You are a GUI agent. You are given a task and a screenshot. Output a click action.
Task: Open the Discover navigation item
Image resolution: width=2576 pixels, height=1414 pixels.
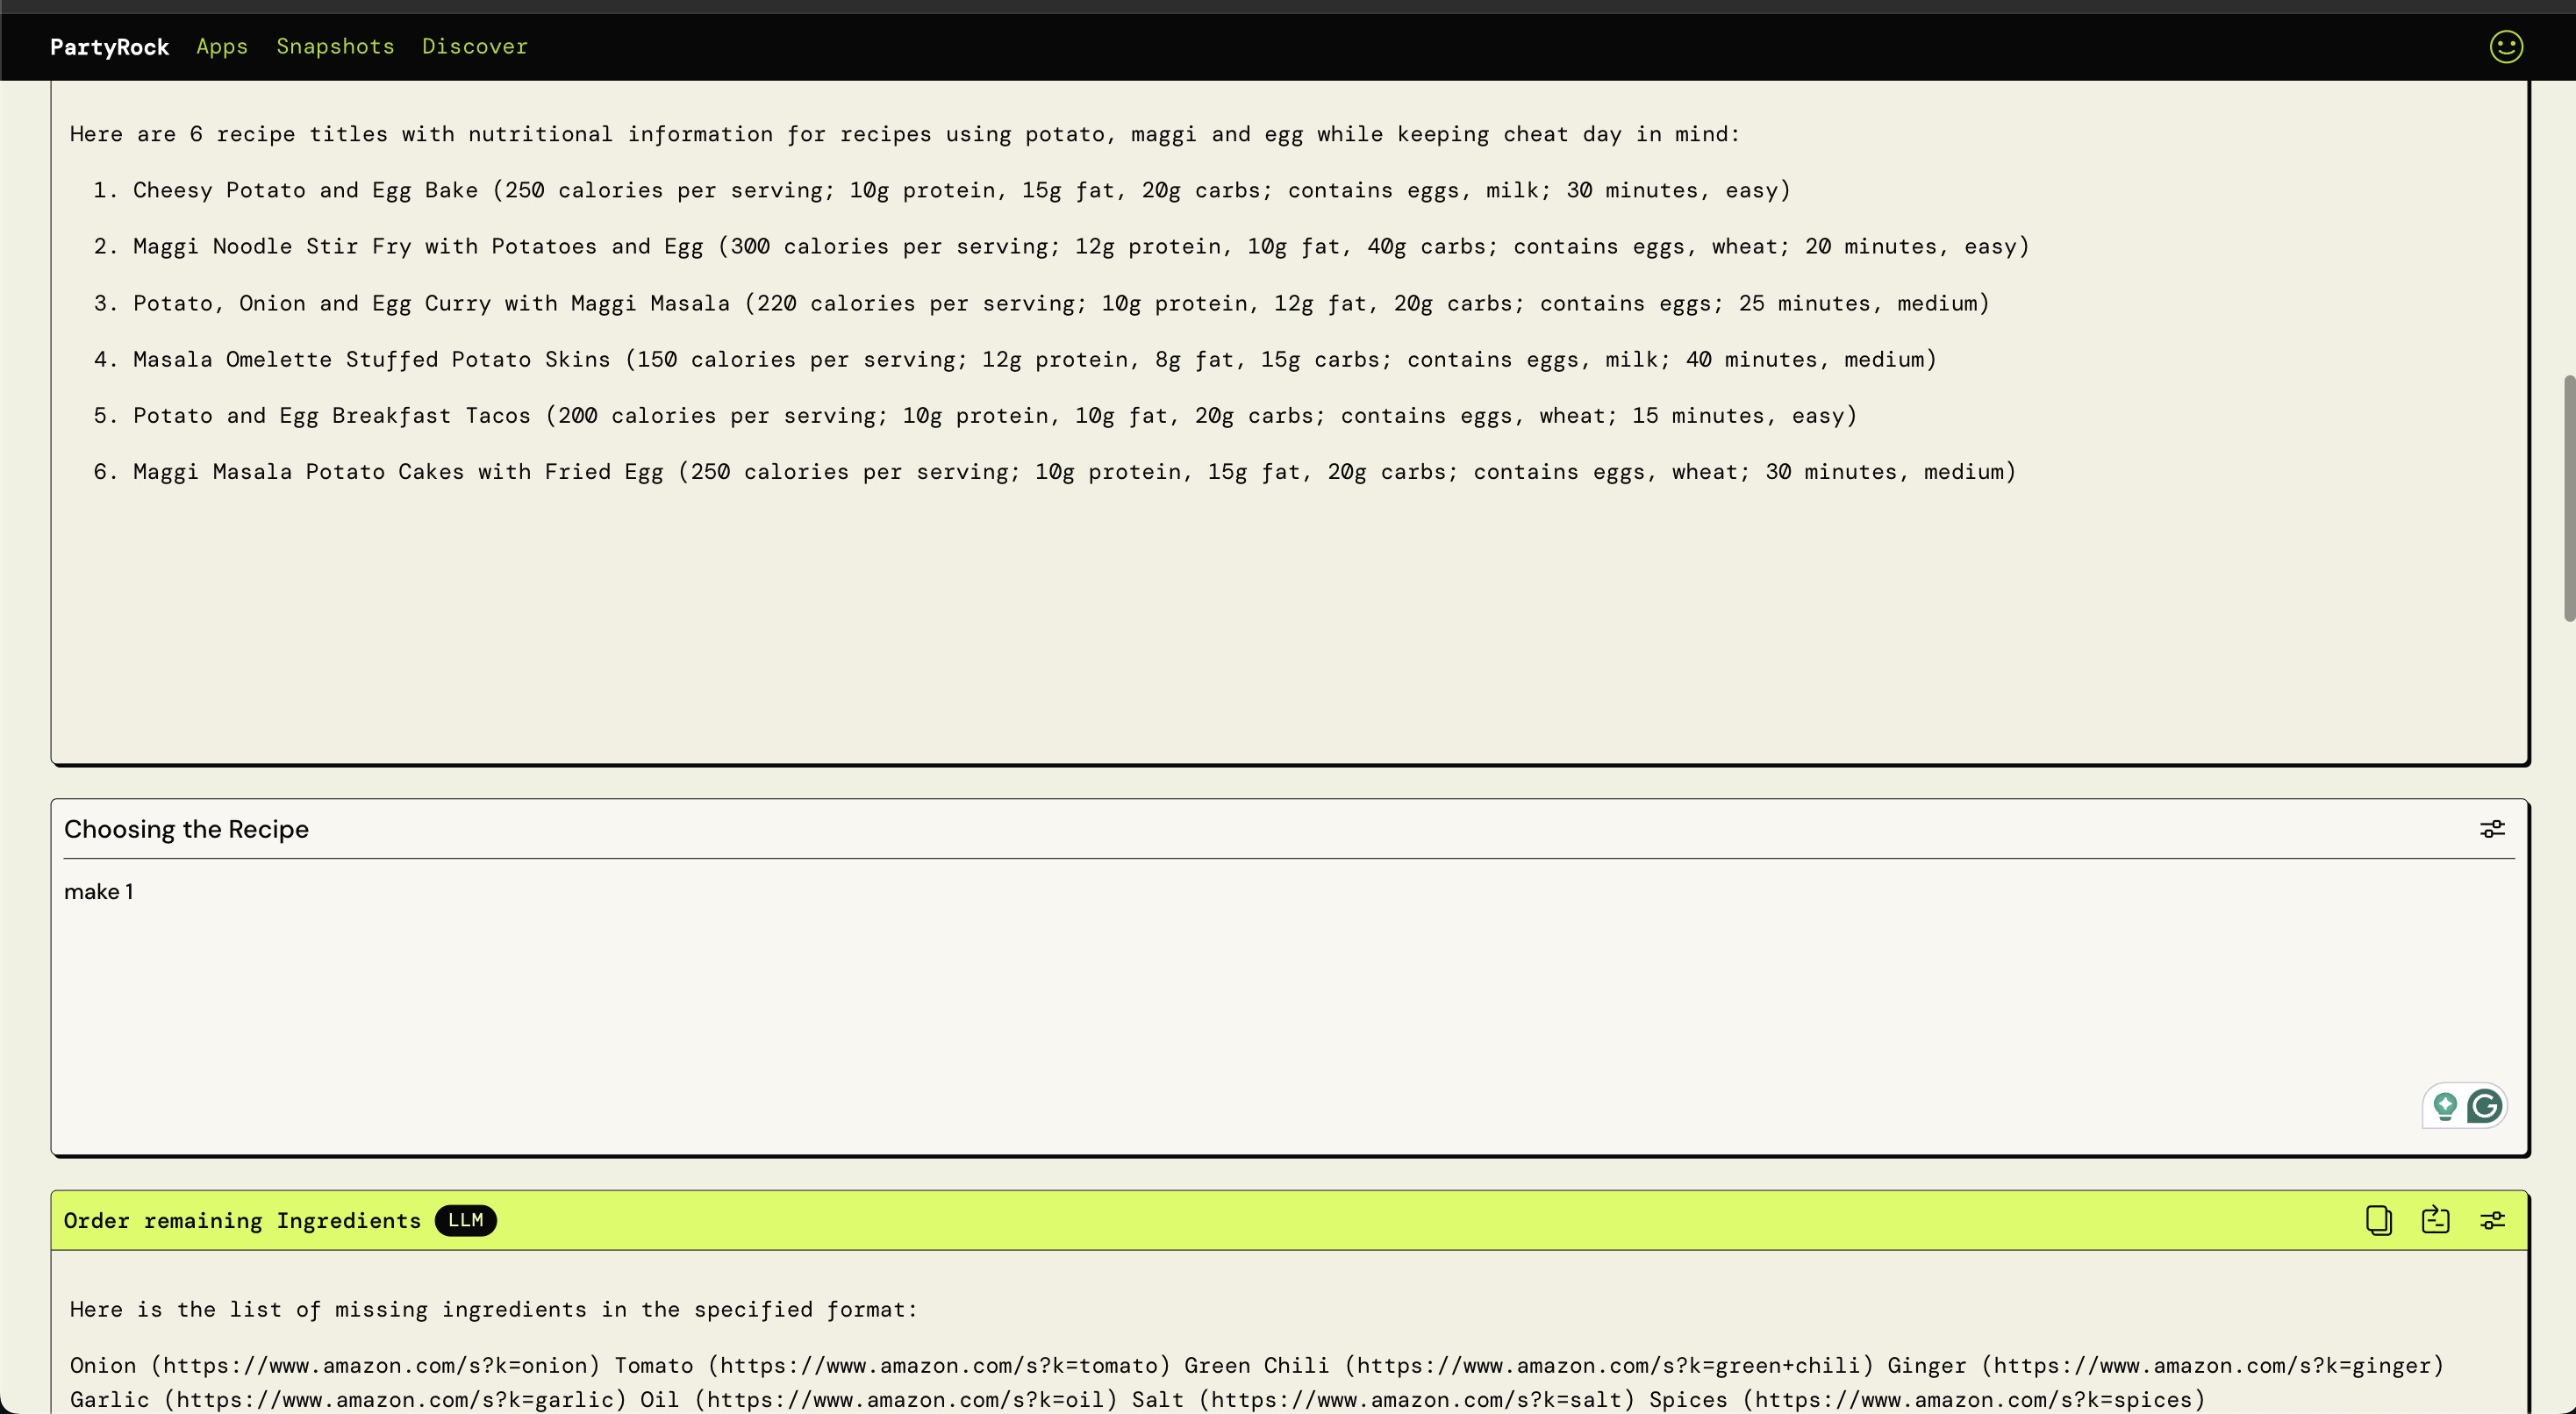point(474,47)
